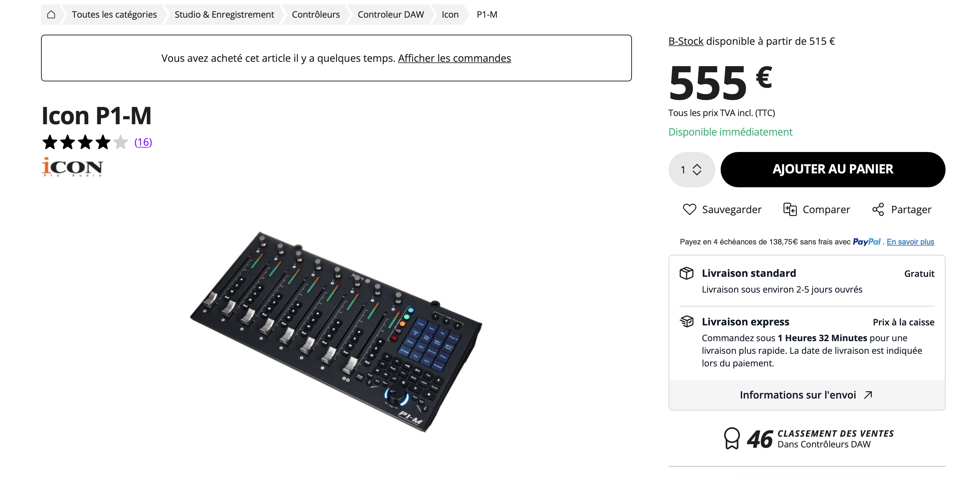This screenshot has height=478, width=967.
Task: Click the sales ranking ribbon icon
Action: [732, 438]
